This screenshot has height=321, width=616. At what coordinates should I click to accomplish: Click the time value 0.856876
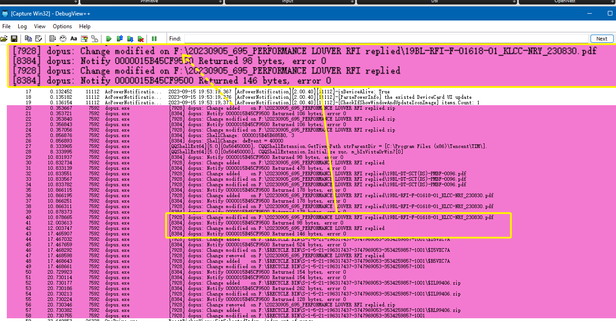click(x=61, y=135)
